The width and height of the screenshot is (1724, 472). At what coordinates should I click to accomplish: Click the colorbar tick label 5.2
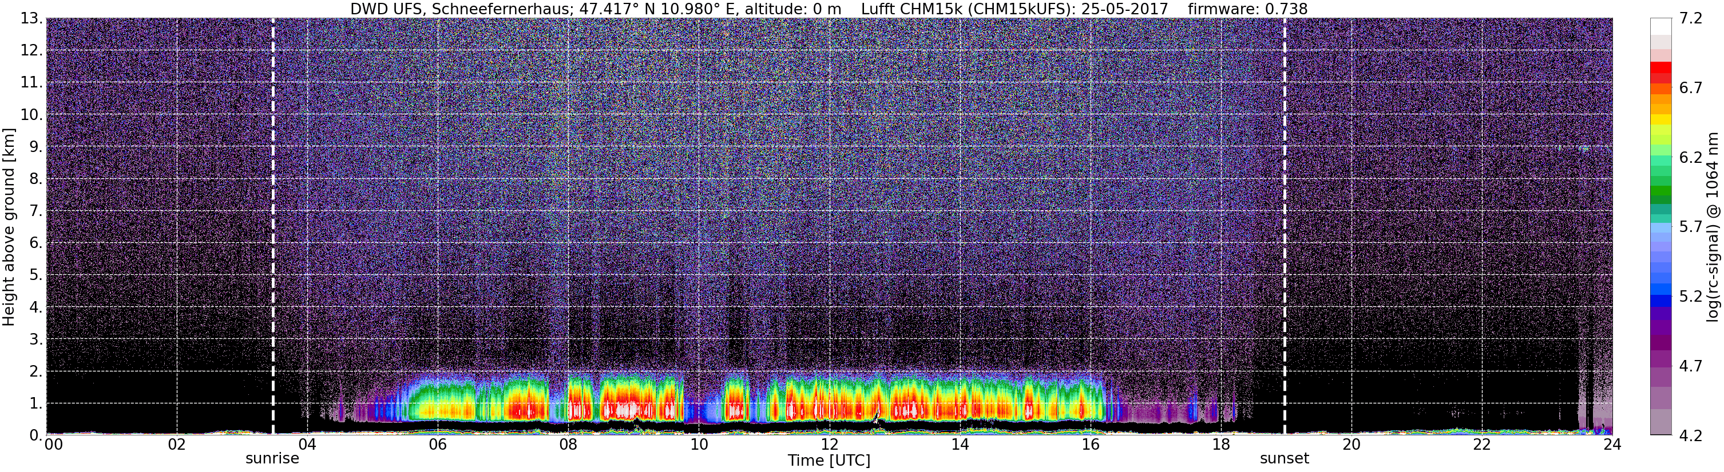click(x=1691, y=297)
